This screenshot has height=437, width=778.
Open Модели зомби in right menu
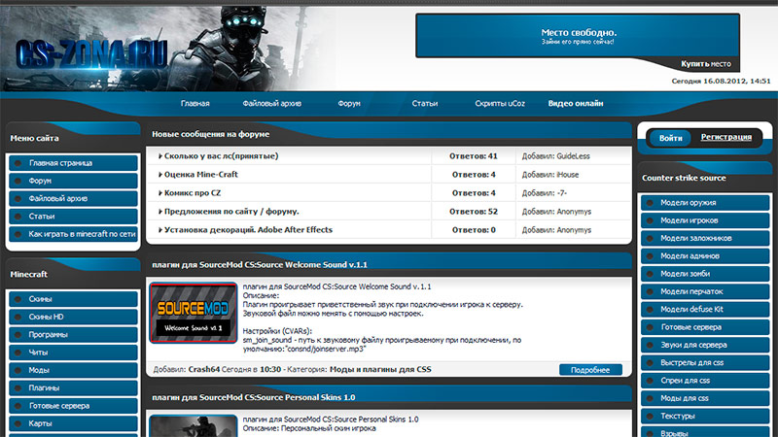pyautogui.click(x=705, y=274)
